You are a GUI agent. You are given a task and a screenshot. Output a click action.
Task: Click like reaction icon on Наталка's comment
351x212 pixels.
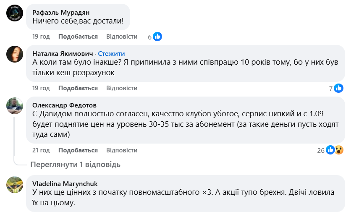pos(339,88)
